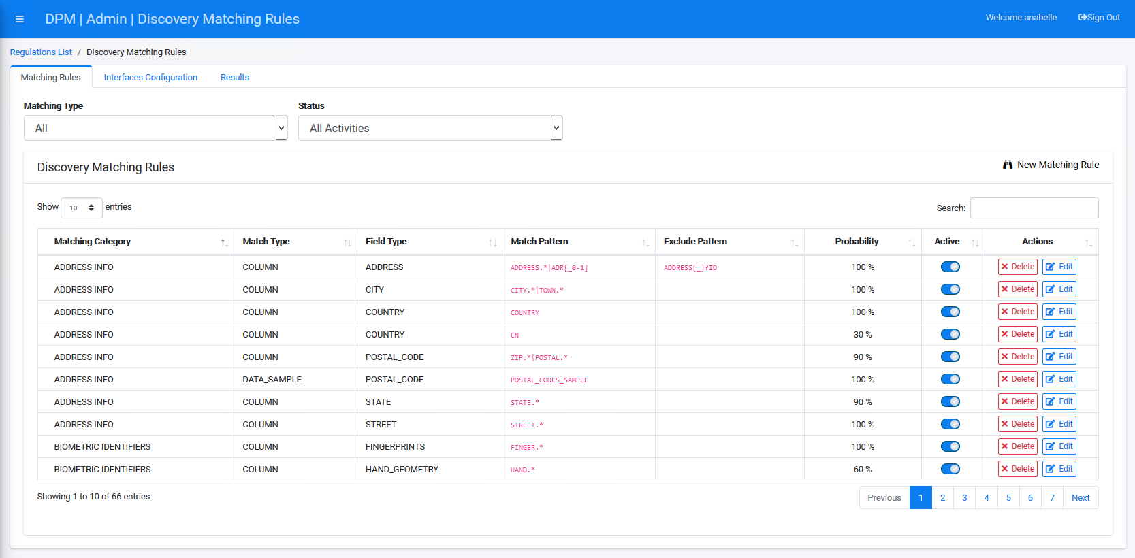1135x558 pixels.
Task: Disable the STATE rule active toggle
Action: coord(950,401)
